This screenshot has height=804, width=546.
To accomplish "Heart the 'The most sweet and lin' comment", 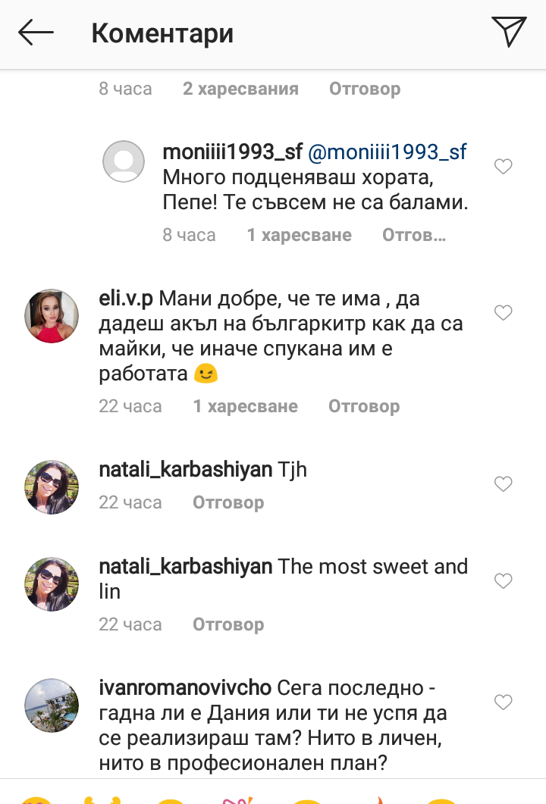I will pos(503,581).
